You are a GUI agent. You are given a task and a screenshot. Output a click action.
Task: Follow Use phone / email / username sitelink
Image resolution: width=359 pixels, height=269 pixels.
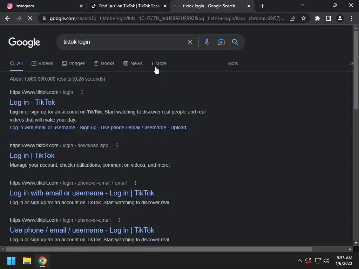(x=134, y=127)
